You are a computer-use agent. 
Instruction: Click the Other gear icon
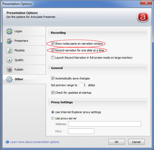(9, 79)
